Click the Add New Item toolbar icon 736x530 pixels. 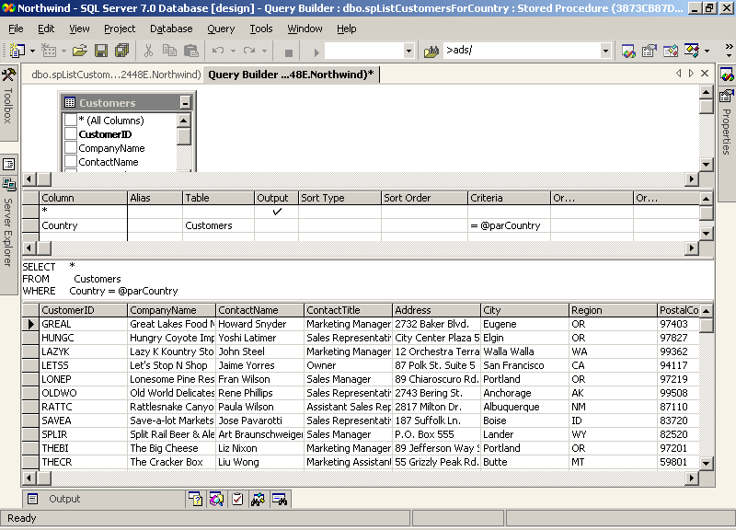[x=49, y=51]
